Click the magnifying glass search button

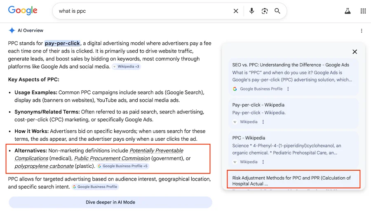(x=277, y=11)
